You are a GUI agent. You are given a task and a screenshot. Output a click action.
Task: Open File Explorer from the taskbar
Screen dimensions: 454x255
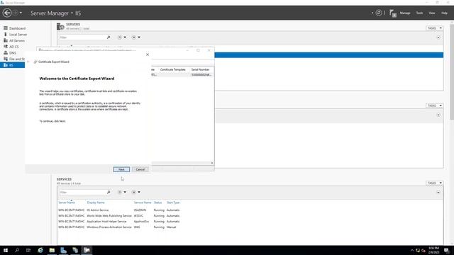[x=52, y=250]
